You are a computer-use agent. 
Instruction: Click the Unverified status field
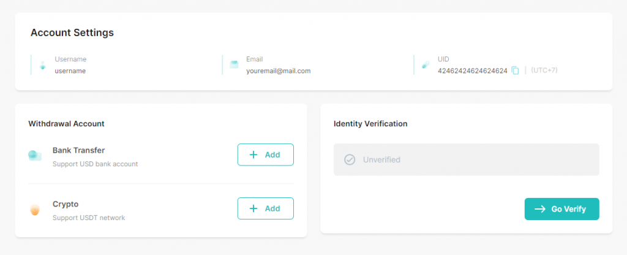pyautogui.click(x=466, y=160)
